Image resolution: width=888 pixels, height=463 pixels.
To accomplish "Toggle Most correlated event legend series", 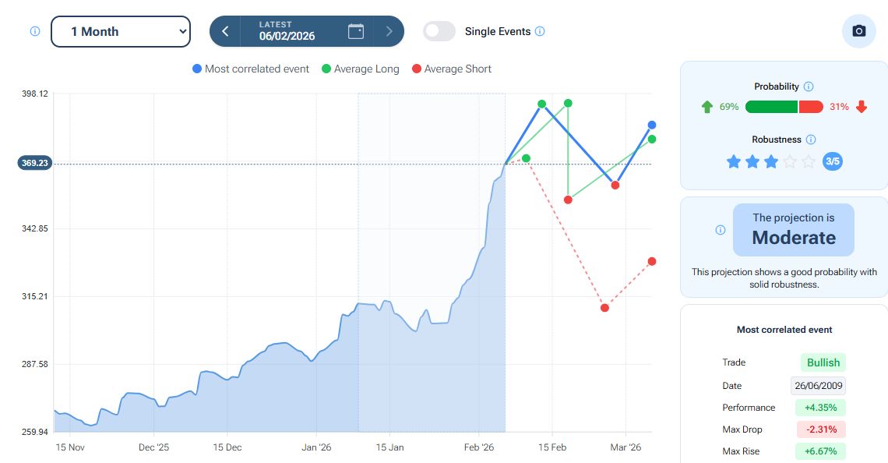I will click(x=251, y=69).
